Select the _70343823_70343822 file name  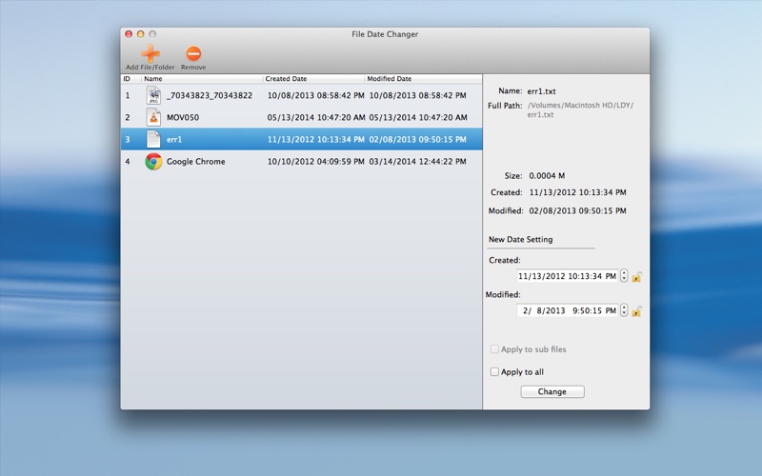[210, 96]
